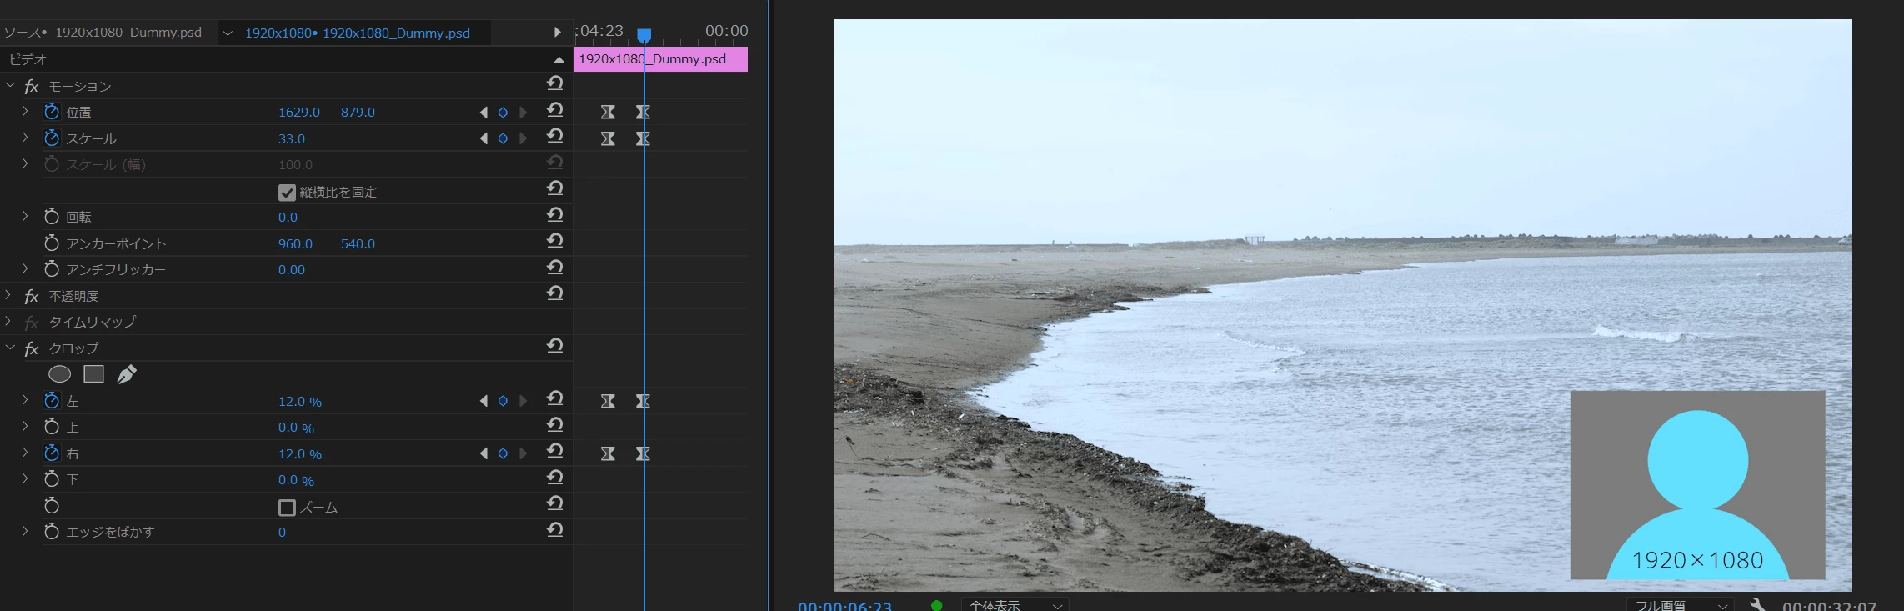Open the フル画質 playback resolution dropdown
This screenshot has width=1904, height=611.
click(1680, 605)
